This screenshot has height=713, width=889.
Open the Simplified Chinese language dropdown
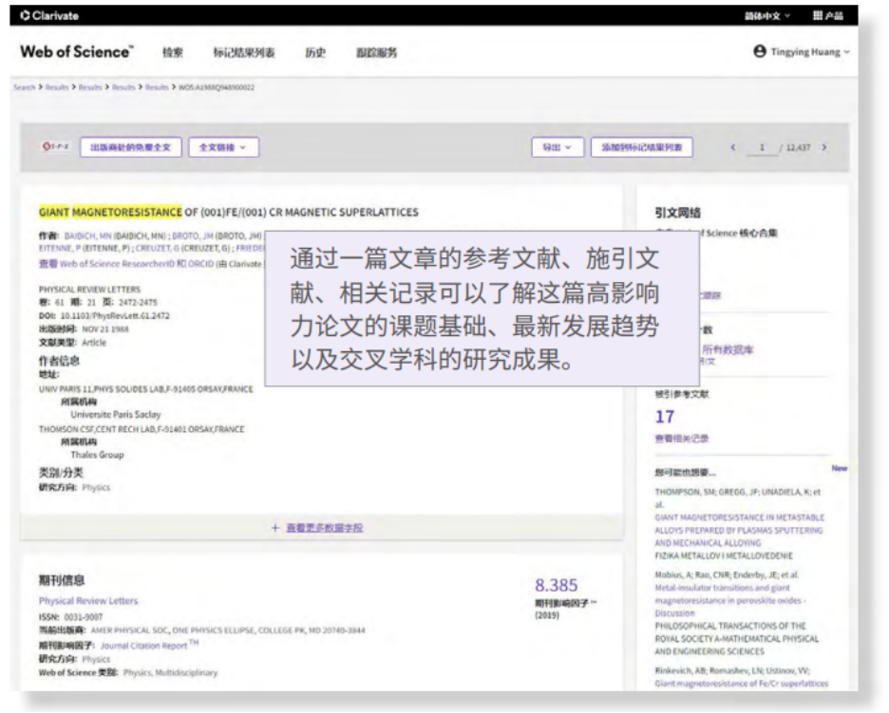pyautogui.click(x=767, y=16)
